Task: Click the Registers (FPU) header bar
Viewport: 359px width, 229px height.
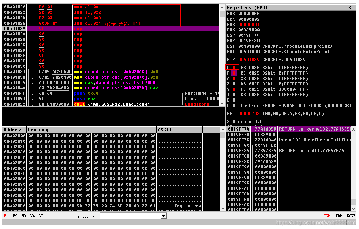Action: (x=291, y=8)
